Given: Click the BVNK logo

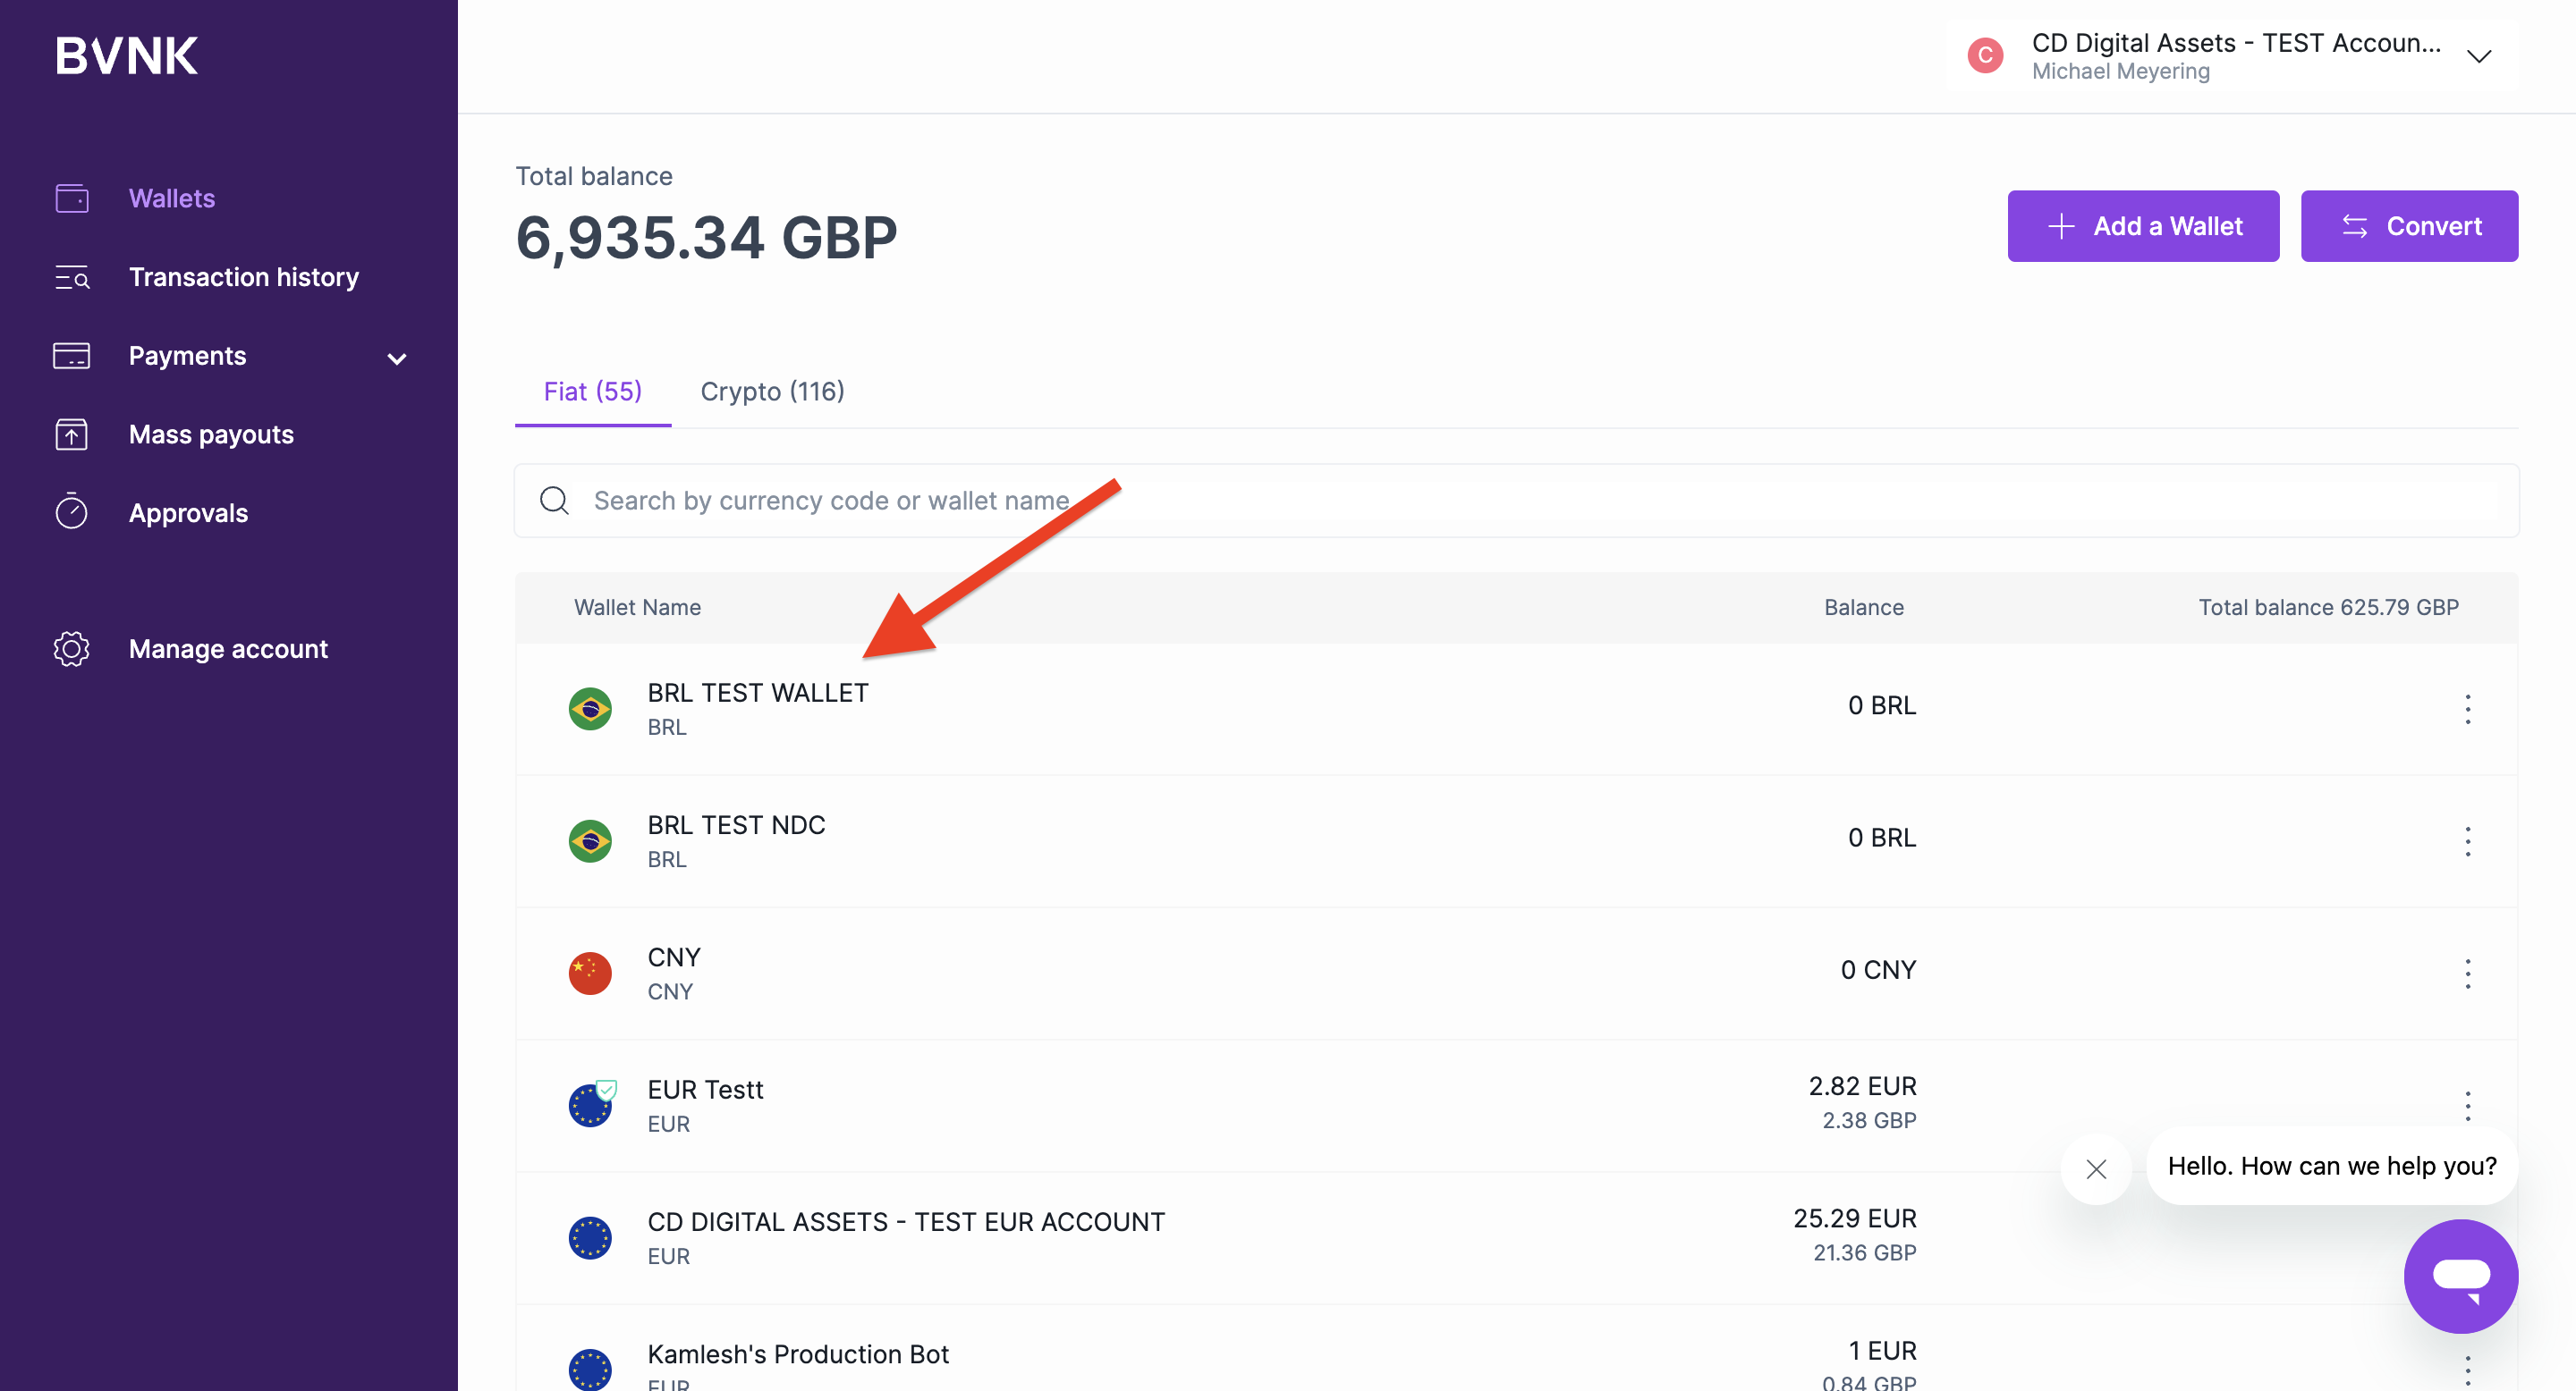Looking at the screenshot, I should [x=126, y=56].
